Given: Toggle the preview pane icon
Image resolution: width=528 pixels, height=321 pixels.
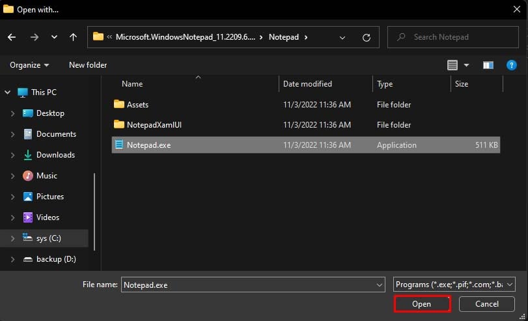Looking at the screenshot, I should 488,65.
